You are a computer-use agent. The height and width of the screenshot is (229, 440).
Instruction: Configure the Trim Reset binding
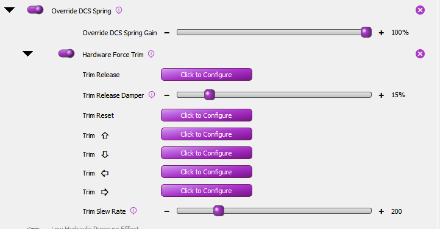(207, 115)
